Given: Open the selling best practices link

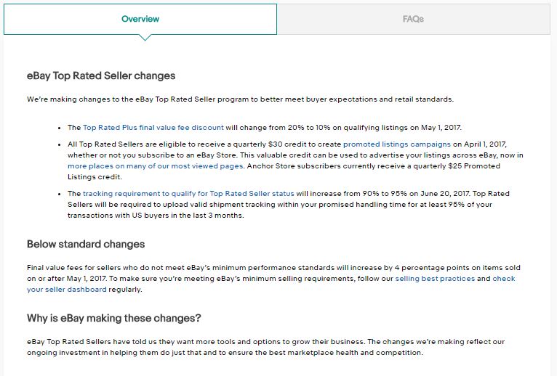Looking at the screenshot, I should pos(435,279).
